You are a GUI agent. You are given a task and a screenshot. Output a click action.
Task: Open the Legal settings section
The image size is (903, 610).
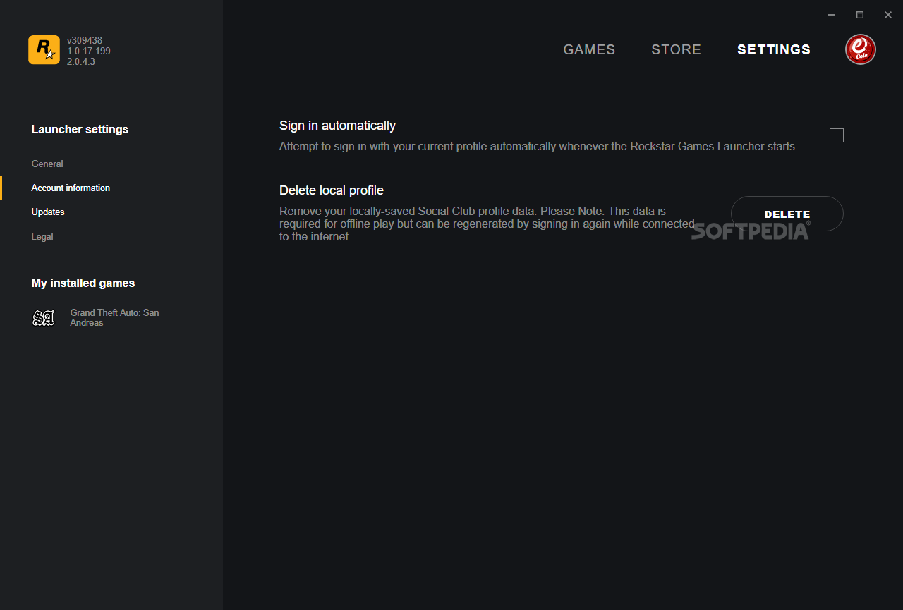click(x=42, y=236)
